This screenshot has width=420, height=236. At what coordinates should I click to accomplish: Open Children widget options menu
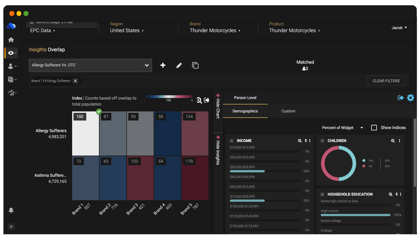pyautogui.click(x=399, y=141)
